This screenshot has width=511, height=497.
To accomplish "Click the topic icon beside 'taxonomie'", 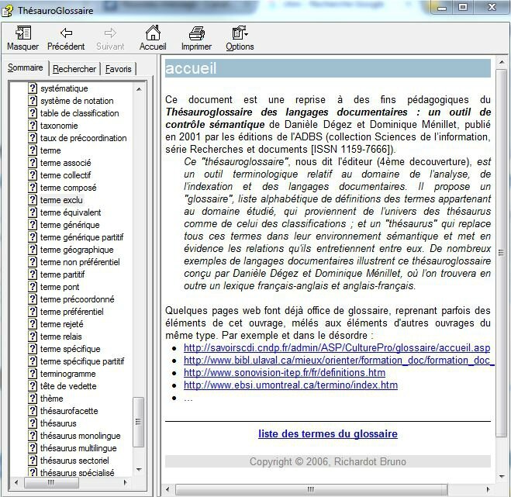I will [x=33, y=125].
